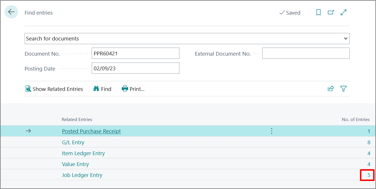Image resolution: width=376 pixels, height=189 pixels.
Task: Open page in new window icon
Action: 331,12
